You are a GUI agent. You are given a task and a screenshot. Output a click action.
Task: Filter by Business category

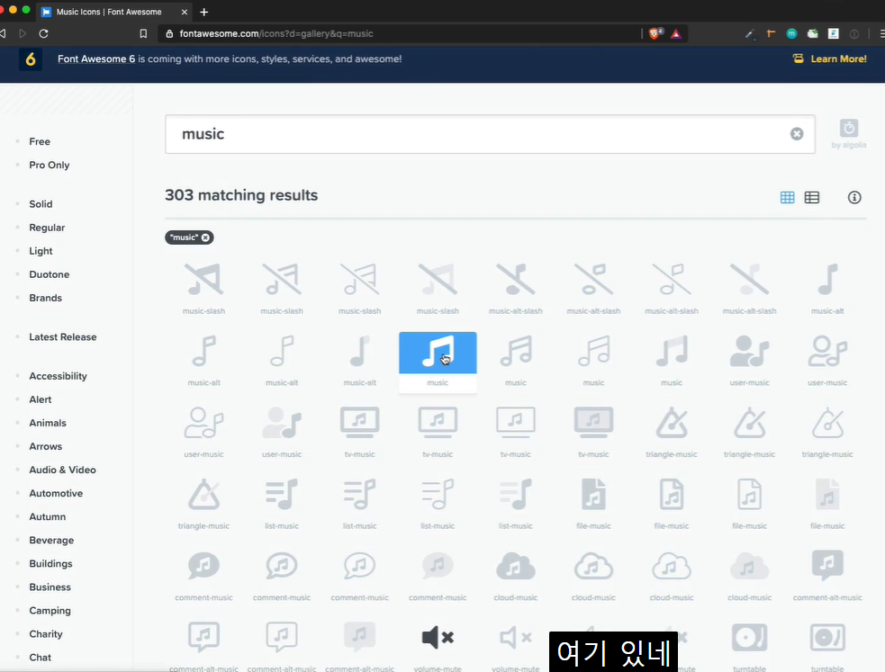tap(50, 587)
